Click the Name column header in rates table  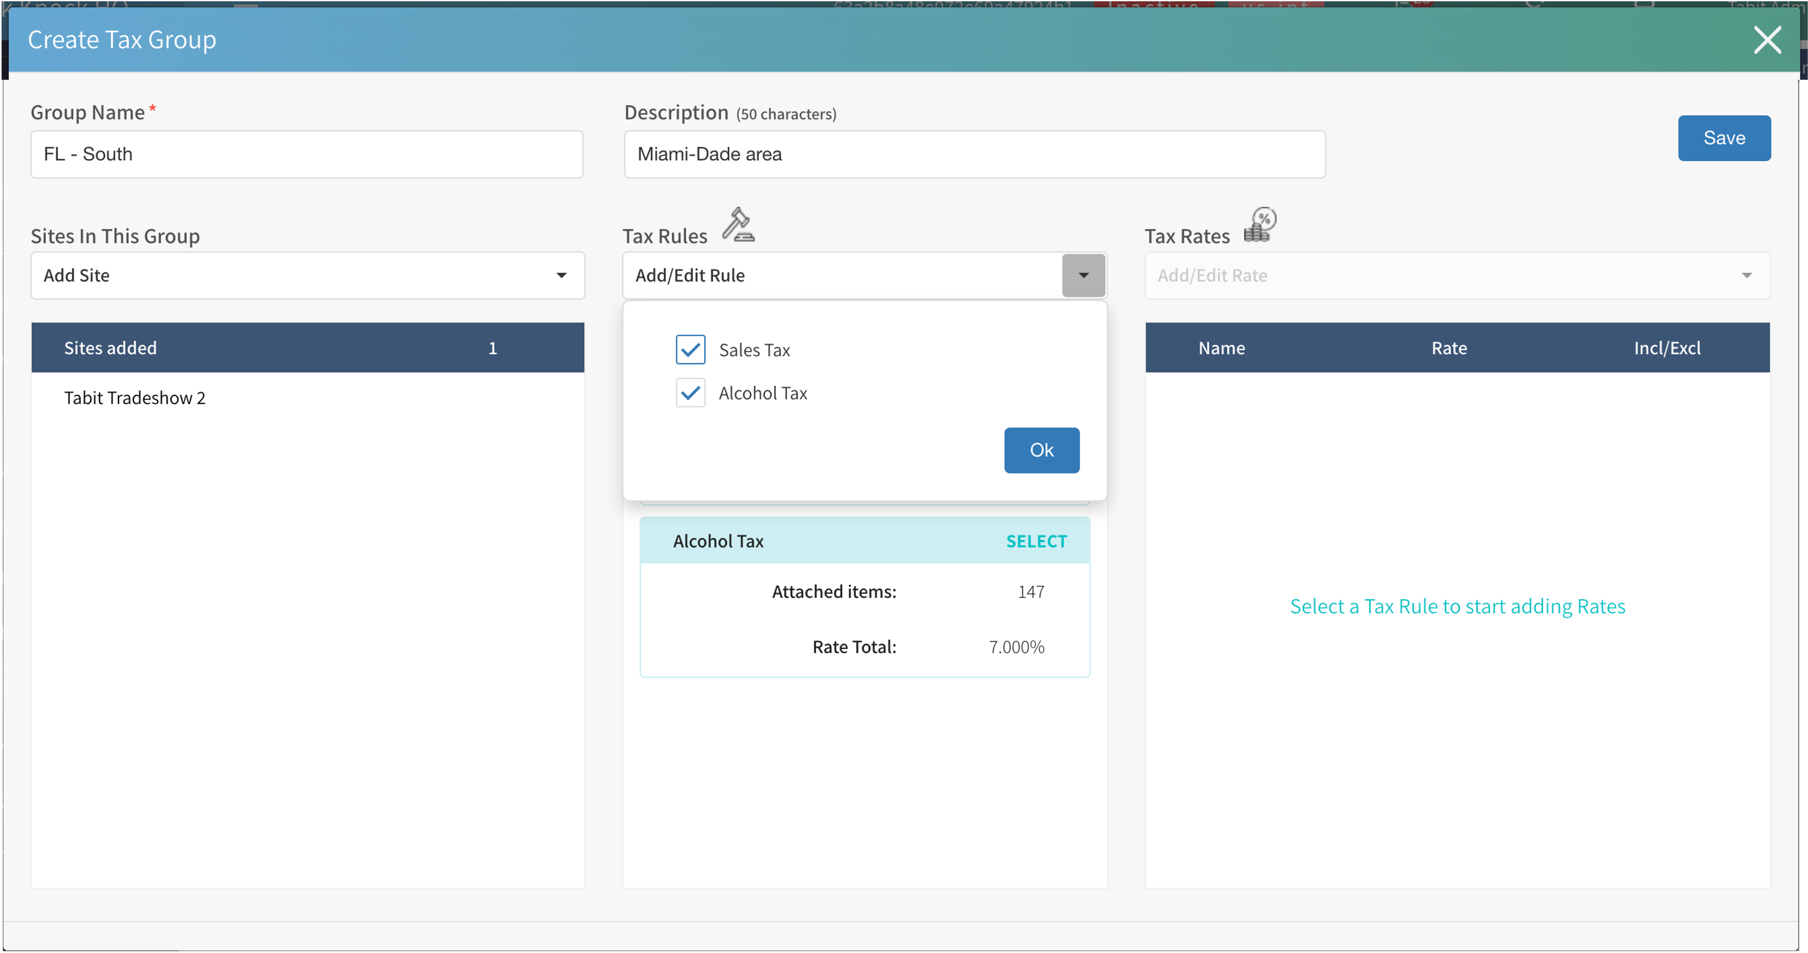(x=1221, y=348)
